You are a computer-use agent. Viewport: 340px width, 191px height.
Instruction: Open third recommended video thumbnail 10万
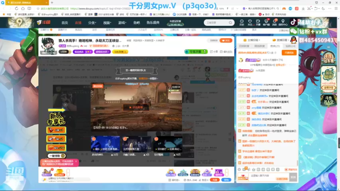pyautogui.click(x=168, y=144)
